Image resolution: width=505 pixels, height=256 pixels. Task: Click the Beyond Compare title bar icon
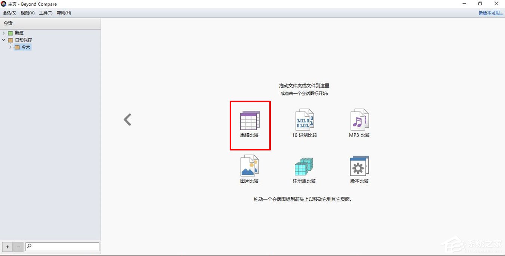point(3,4)
